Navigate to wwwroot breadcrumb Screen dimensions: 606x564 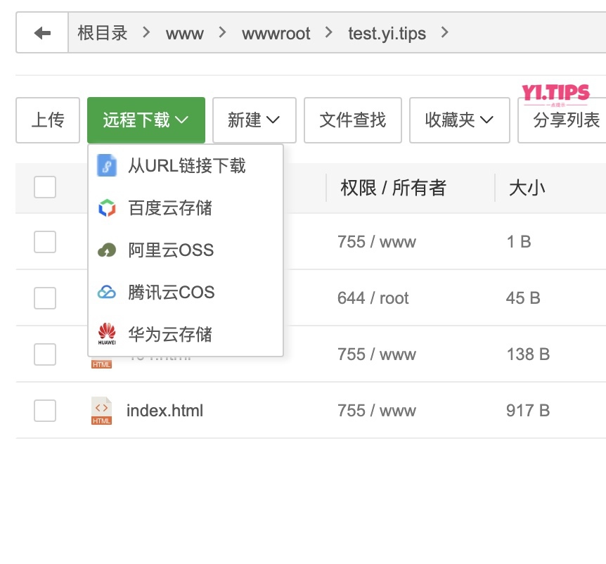click(276, 34)
